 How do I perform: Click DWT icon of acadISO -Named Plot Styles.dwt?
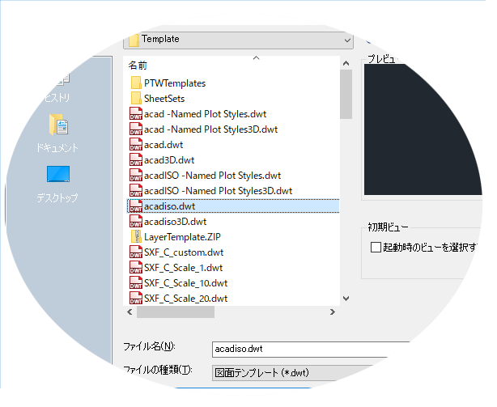point(136,175)
